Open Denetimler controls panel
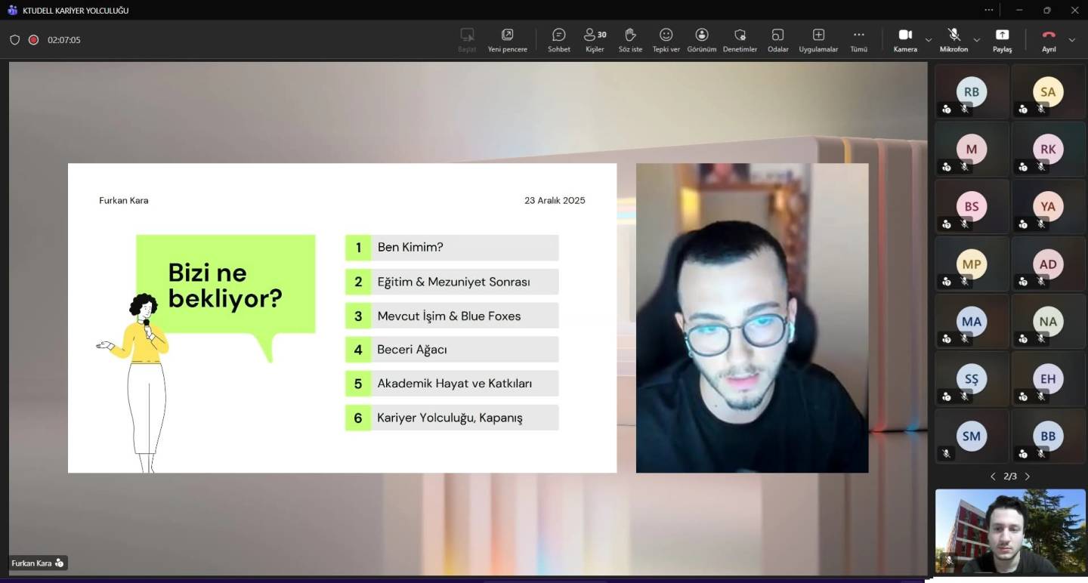The width and height of the screenshot is (1088, 583). pyautogui.click(x=740, y=40)
